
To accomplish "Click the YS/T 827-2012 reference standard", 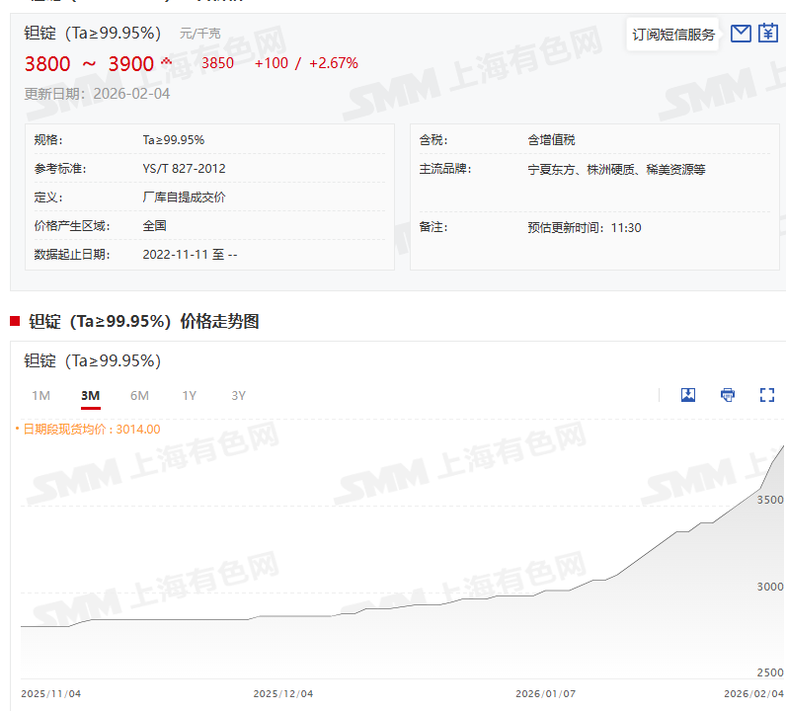I will coord(184,169).
